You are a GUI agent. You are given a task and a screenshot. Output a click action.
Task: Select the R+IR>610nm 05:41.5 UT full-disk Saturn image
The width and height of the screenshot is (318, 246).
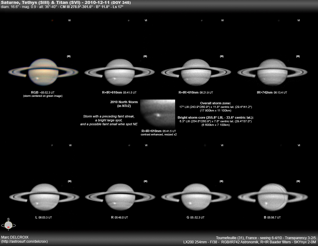120,72
